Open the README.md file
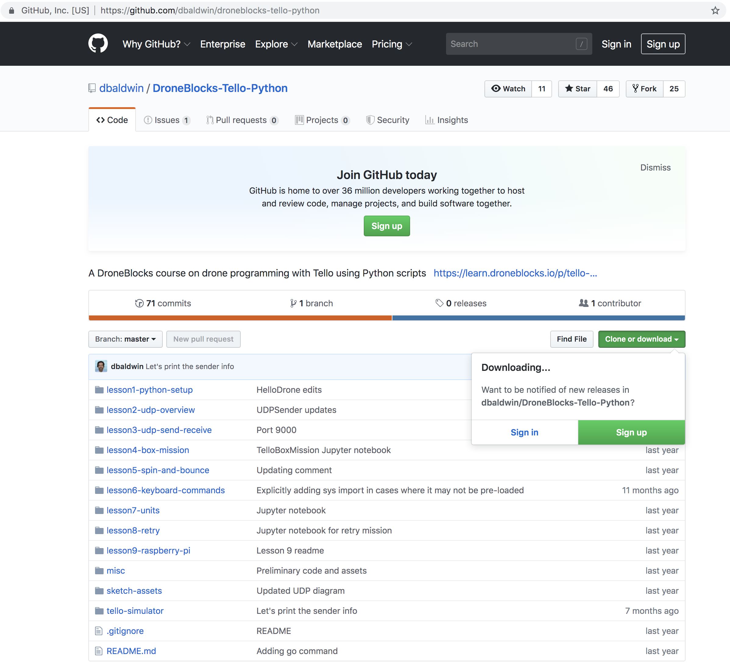 131,651
